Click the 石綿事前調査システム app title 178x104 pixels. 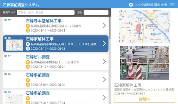pos(21,5)
